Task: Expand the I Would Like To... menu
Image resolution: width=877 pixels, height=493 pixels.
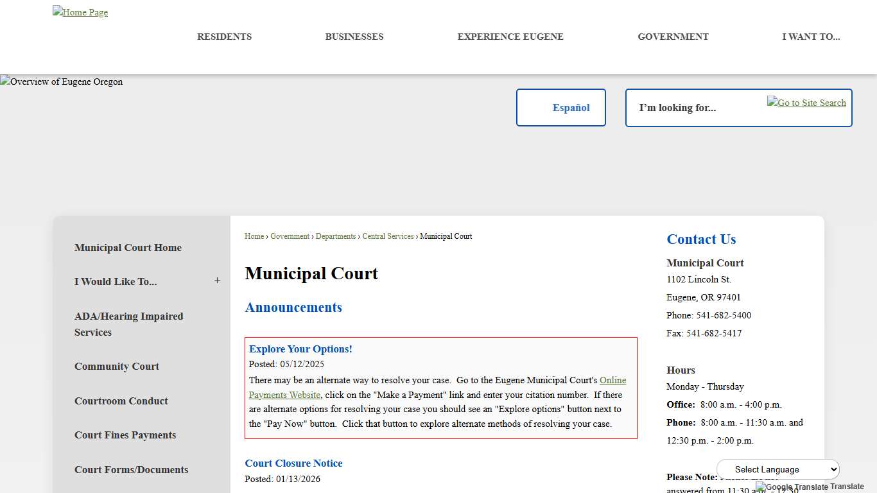Action: pos(217,281)
